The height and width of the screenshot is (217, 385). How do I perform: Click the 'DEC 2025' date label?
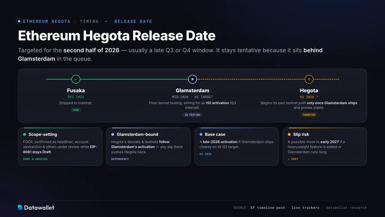tap(76, 97)
